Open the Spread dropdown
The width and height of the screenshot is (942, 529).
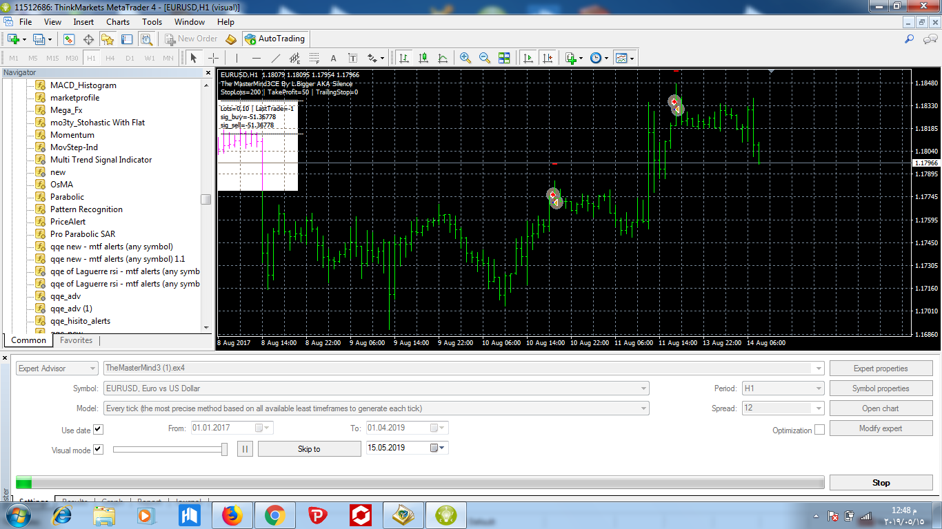(783, 408)
